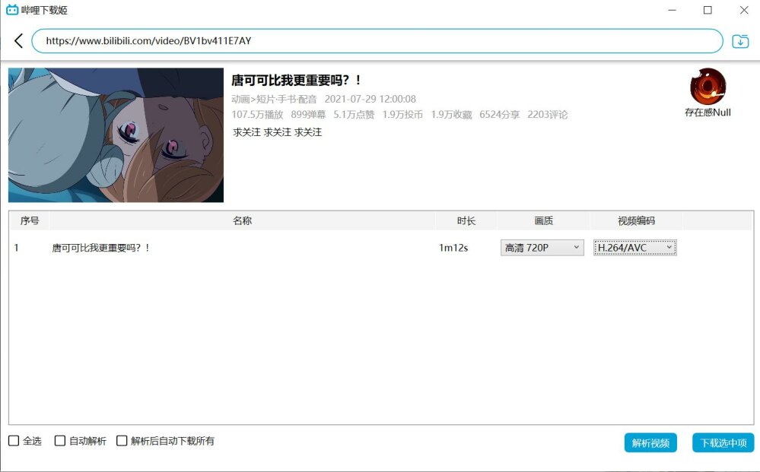Click the video cover thumbnail

[116, 135]
